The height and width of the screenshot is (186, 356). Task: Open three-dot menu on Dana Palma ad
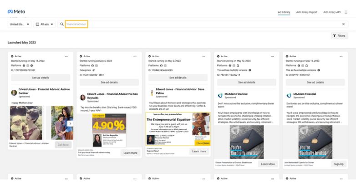coord(203,57)
